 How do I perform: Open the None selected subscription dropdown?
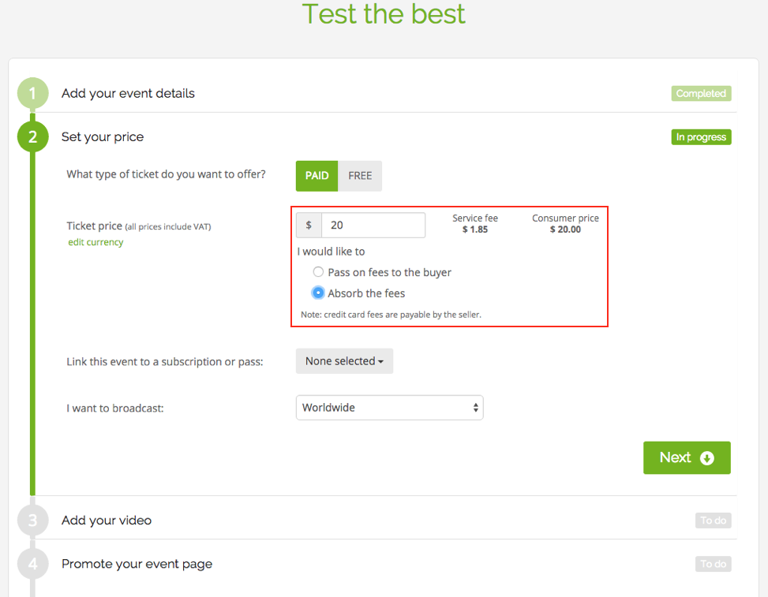pyautogui.click(x=344, y=361)
